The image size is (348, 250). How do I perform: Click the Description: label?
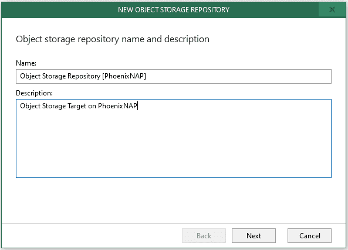[x=34, y=93]
